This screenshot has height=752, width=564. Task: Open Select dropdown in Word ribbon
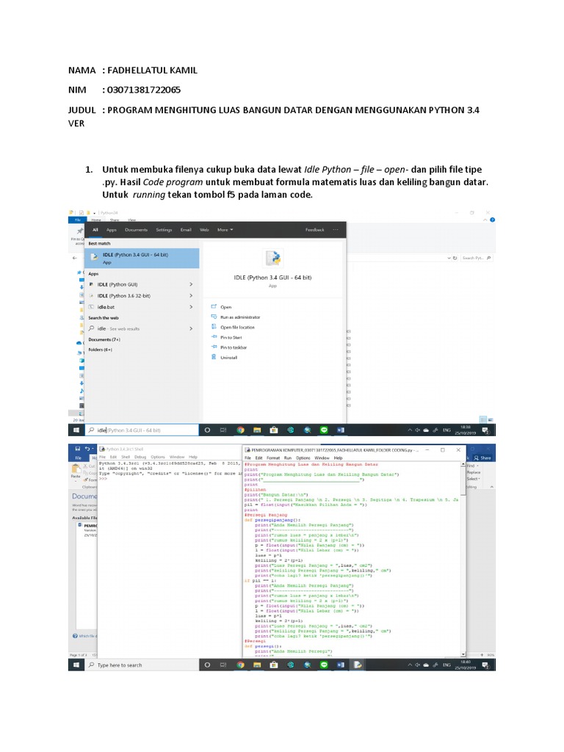pyautogui.click(x=474, y=479)
